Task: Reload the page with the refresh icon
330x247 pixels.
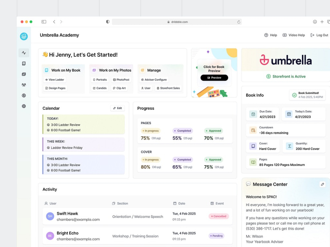Action: (239, 22)
